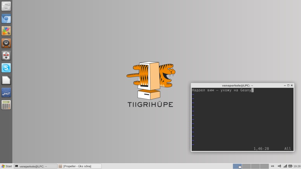
Task: Maximize the veneperkele@LPC terminal window
Action: coord(288,86)
